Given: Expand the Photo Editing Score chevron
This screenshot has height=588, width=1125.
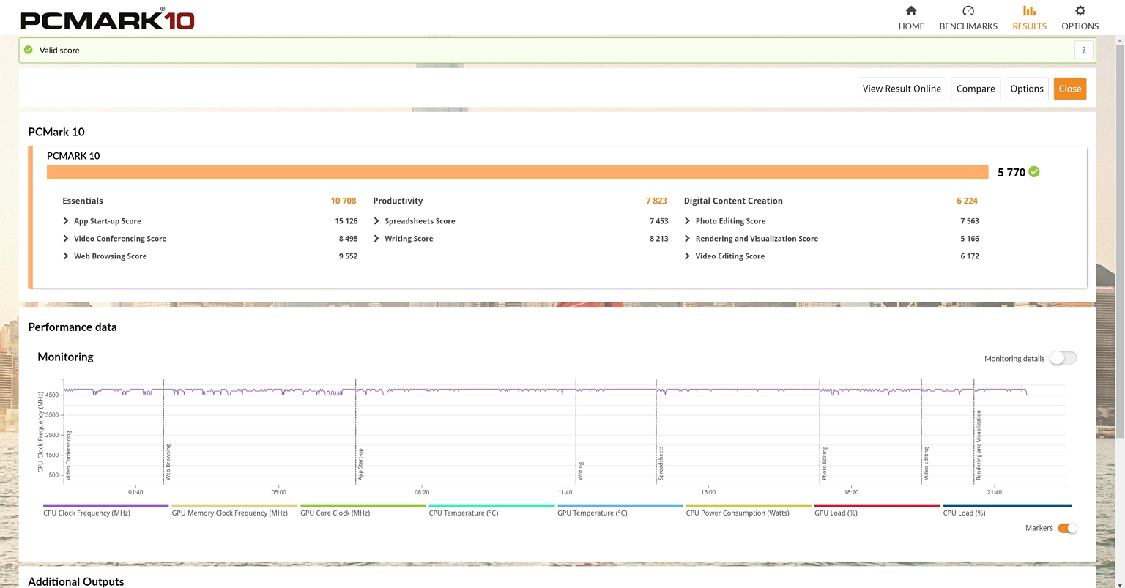Looking at the screenshot, I should [x=687, y=221].
